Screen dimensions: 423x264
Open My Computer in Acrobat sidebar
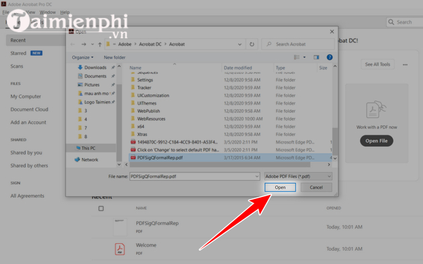click(26, 96)
